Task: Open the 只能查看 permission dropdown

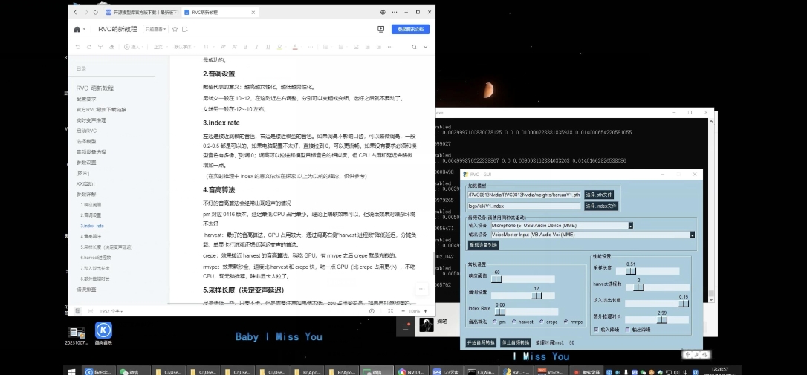Action: [155, 30]
